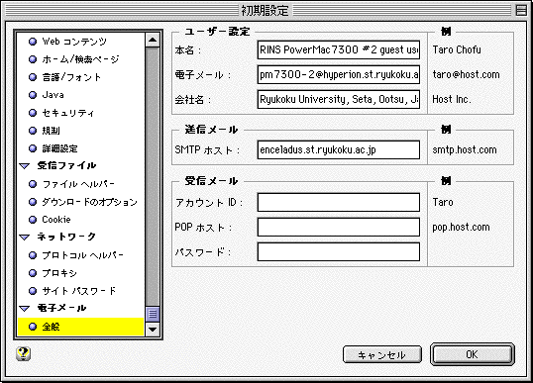The width and height of the screenshot is (533, 383).
Task: Click the 電子メール address field
Action: click(x=339, y=74)
